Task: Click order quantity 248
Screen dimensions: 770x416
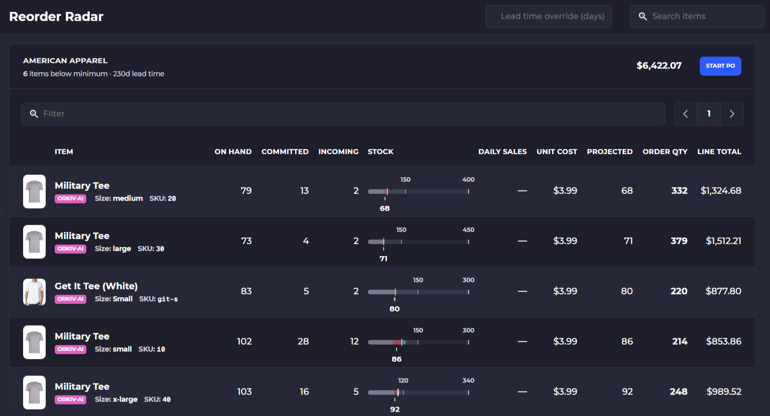Action: point(679,392)
